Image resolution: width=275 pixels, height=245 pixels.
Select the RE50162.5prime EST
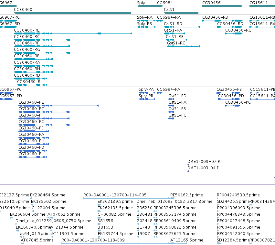pyautogui.click(x=186, y=195)
